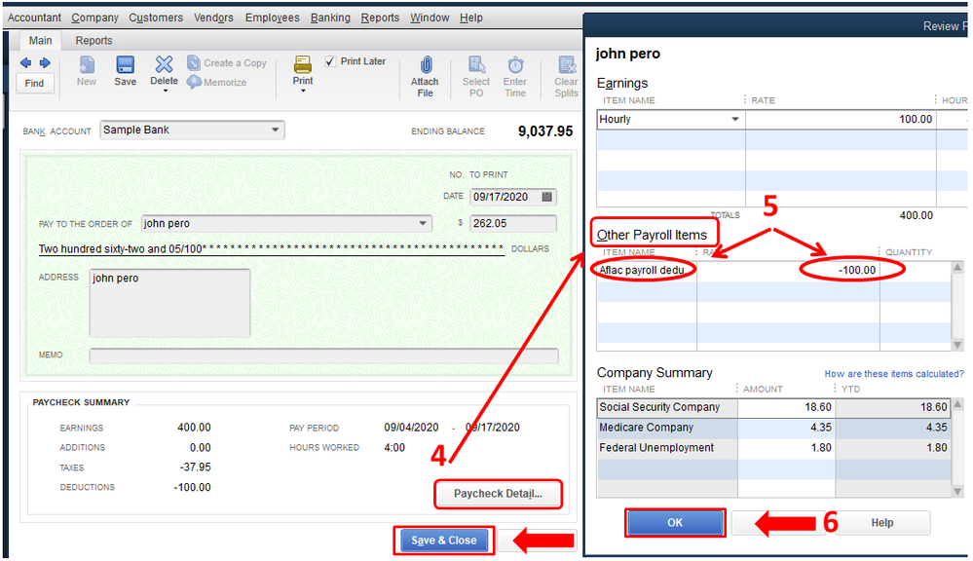Click the Paycheck Detail button
Image resolution: width=973 pixels, height=561 pixels.
[498, 494]
